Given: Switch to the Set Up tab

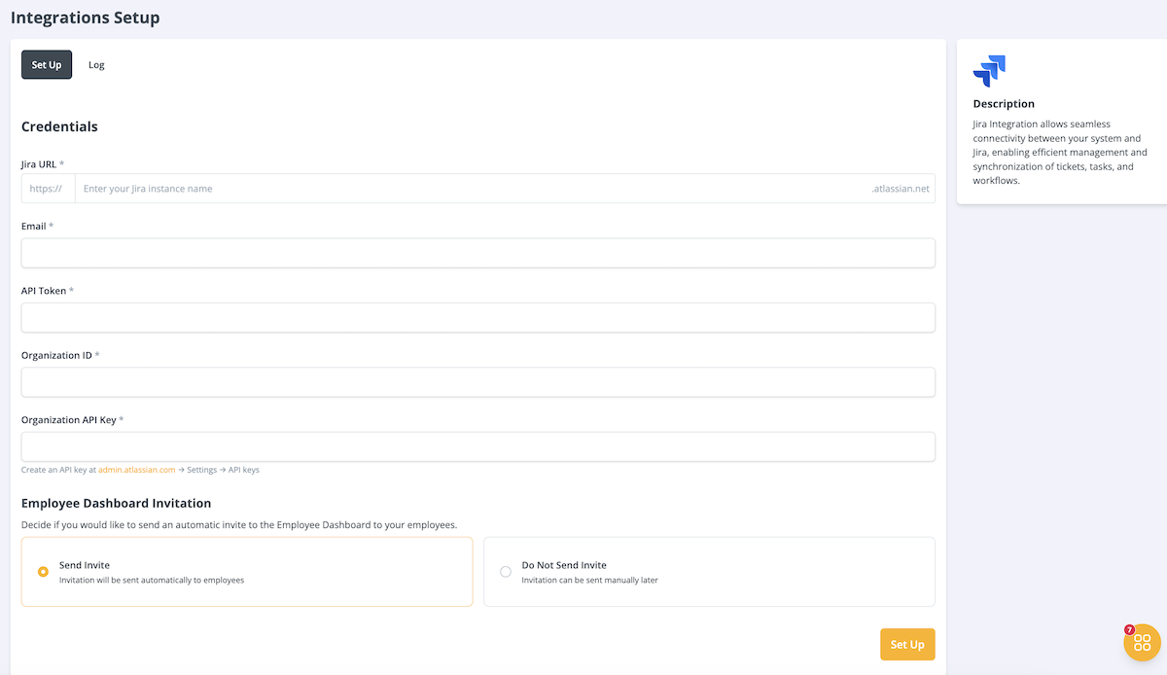Looking at the screenshot, I should 46,64.
